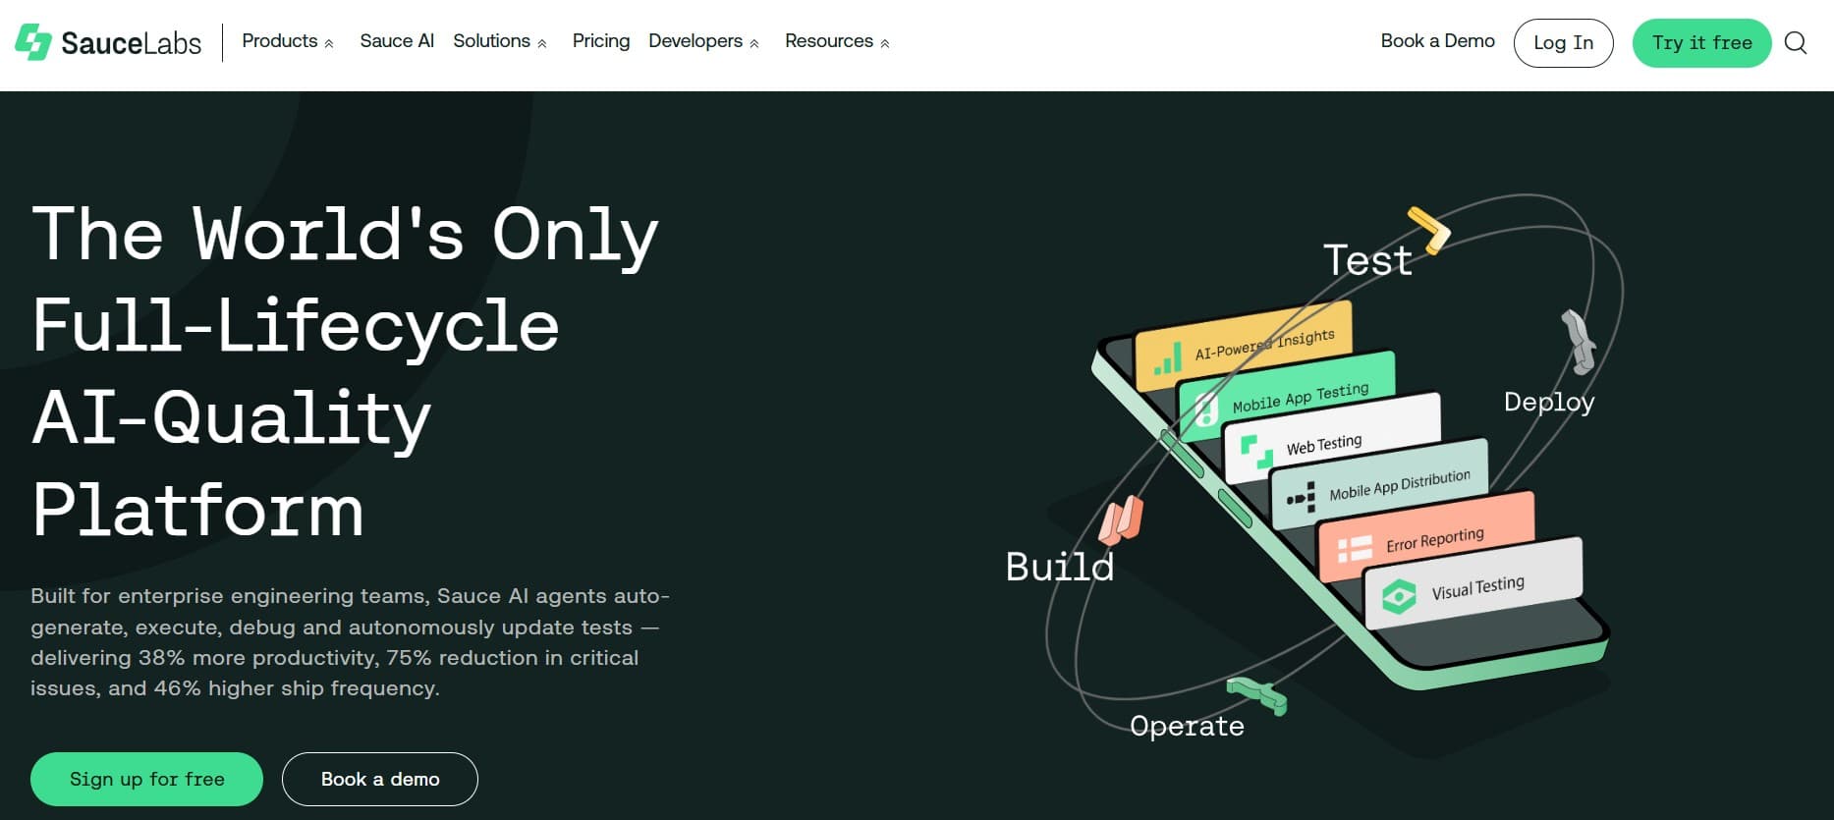This screenshot has width=1834, height=820.
Task: Click the Platform headline word
Action: click(x=198, y=510)
